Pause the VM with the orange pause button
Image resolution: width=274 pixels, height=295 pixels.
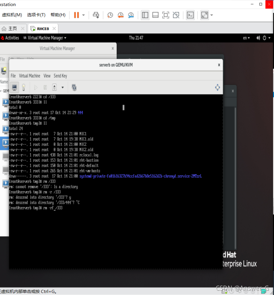pyautogui.click(x=76, y=15)
